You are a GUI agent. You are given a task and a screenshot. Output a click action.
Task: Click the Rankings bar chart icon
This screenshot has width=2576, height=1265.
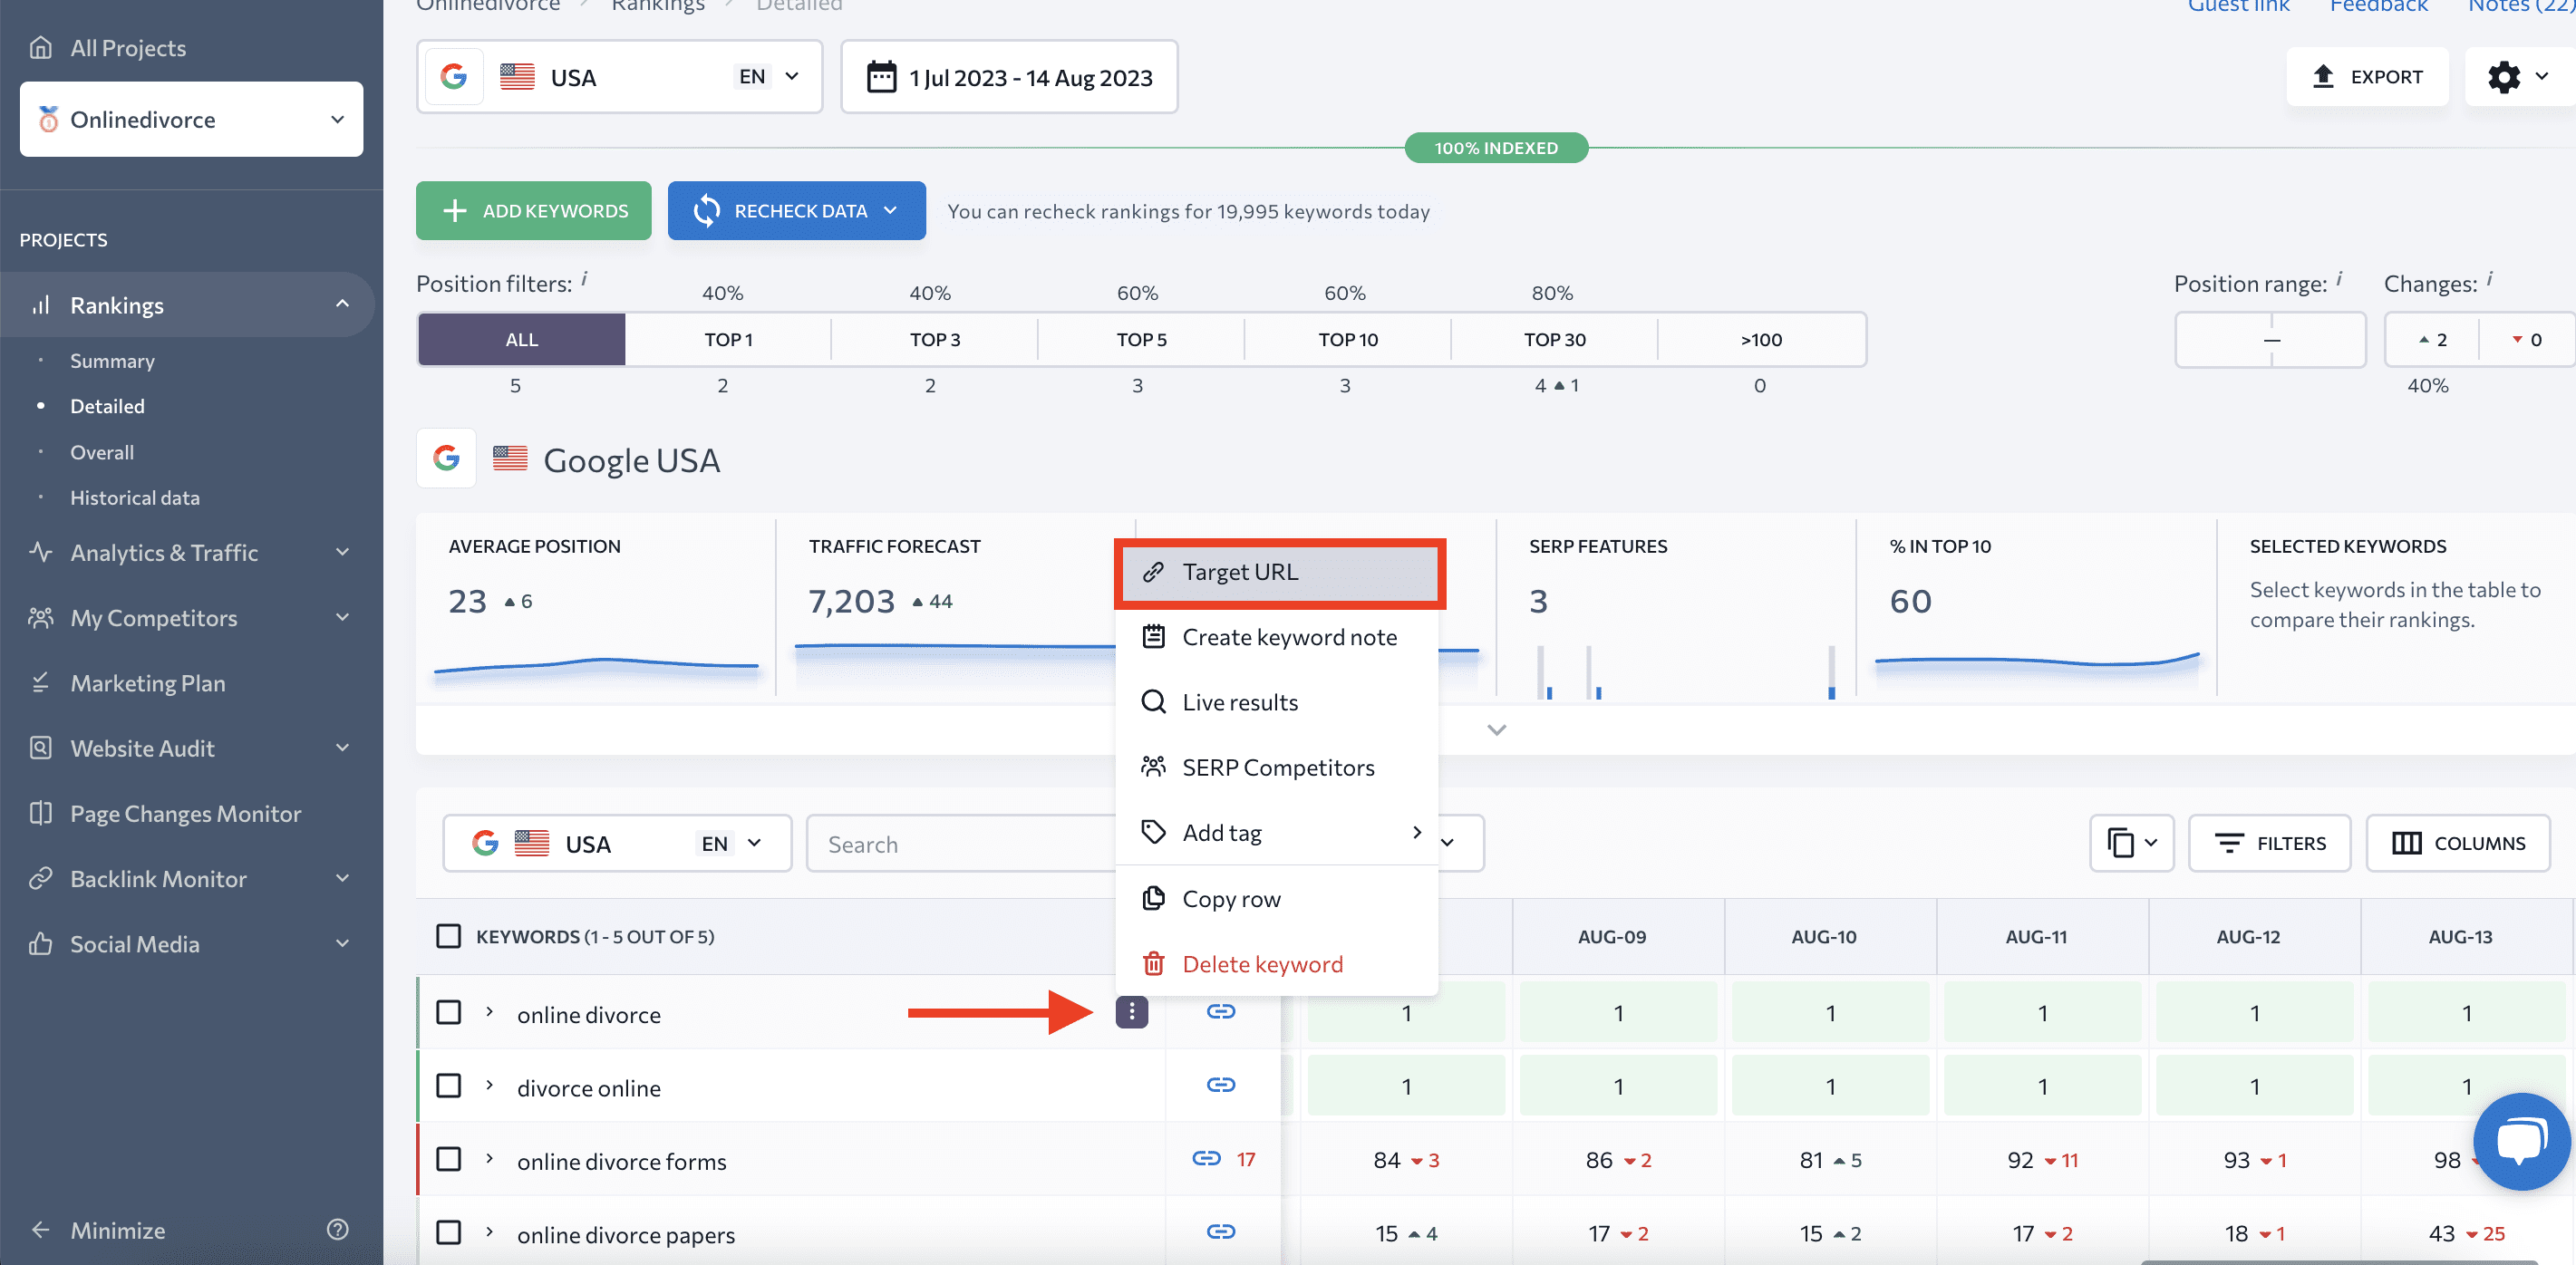[x=41, y=305]
